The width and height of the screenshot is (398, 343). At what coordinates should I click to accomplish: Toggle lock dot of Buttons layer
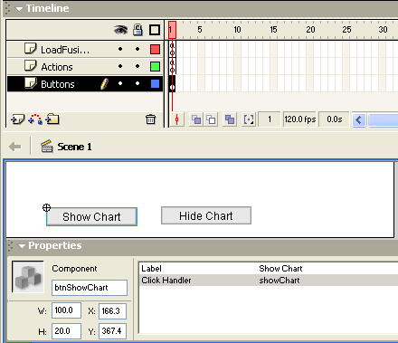click(x=137, y=83)
